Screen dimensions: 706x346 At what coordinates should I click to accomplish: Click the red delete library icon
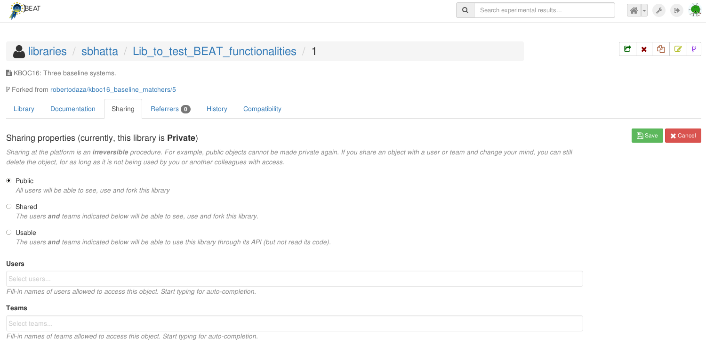pos(644,49)
